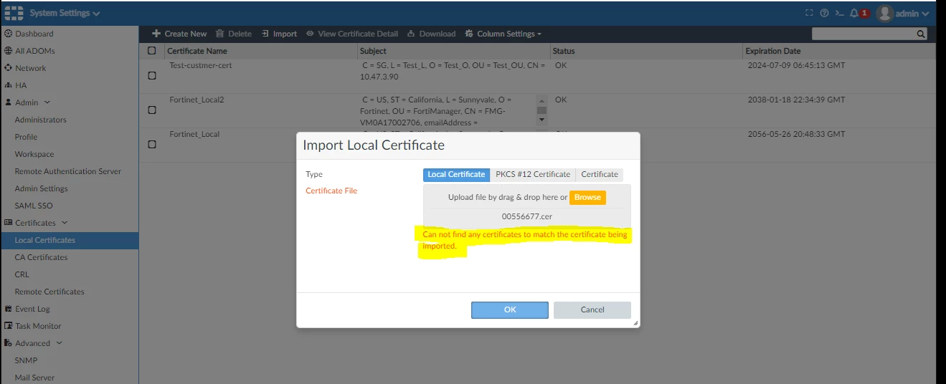Click the search magnifier icon
Viewport: 946px width, 384px height.
921,34
